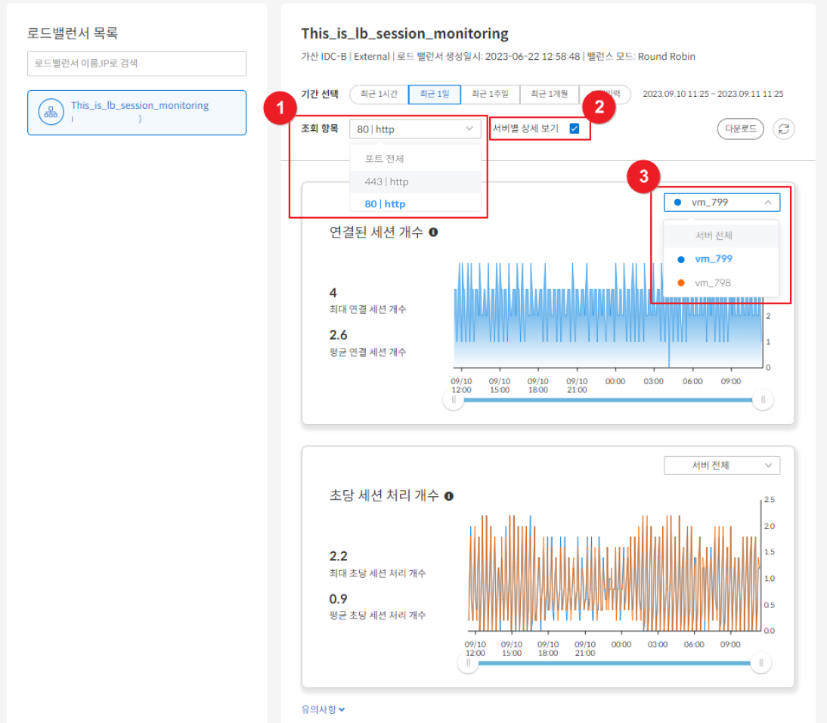This screenshot has height=723, width=827.
Task: Open 서버 전체 dropdown in lower chart
Action: pos(721,465)
